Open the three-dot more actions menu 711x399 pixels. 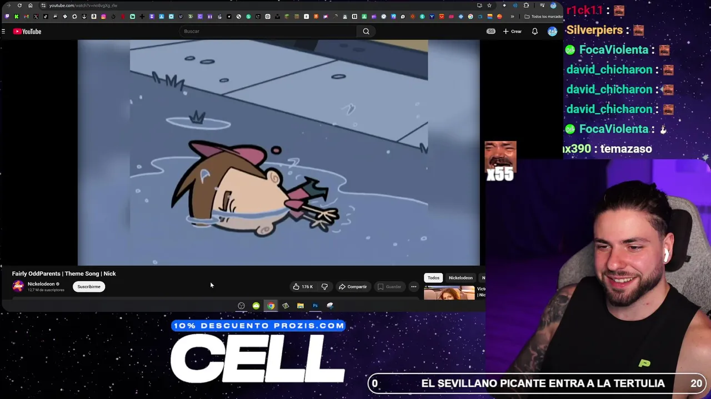[x=414, y=287]
